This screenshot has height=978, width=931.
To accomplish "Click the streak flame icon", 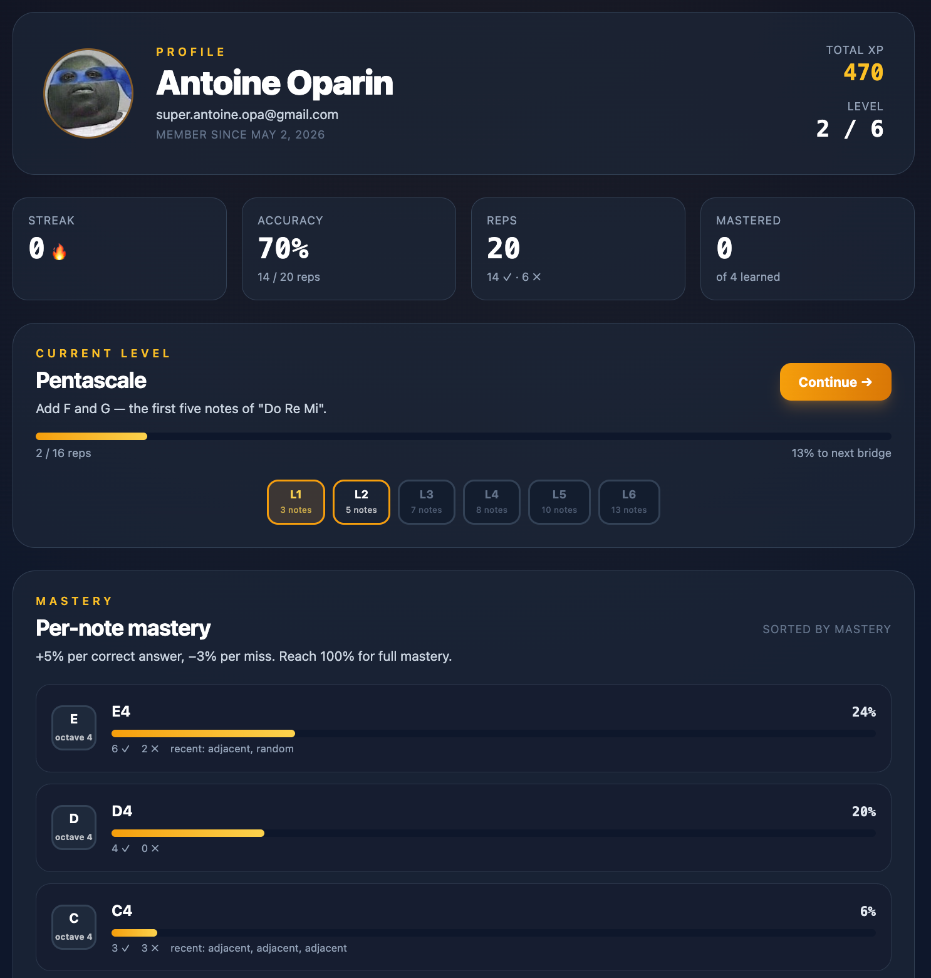I will tap(60, 251).
